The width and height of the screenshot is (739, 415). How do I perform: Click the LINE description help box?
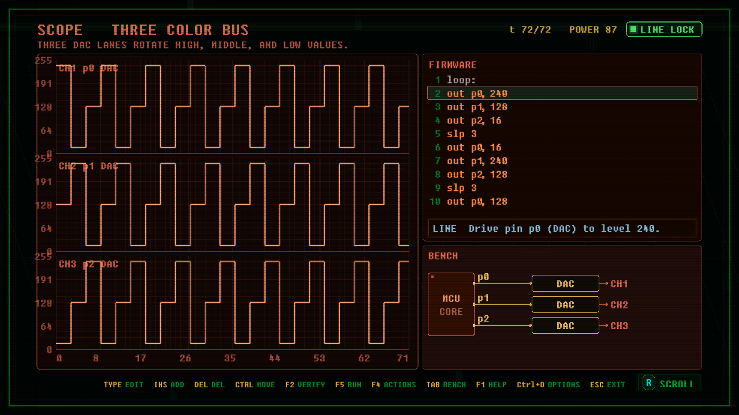[x=562, y=229]
